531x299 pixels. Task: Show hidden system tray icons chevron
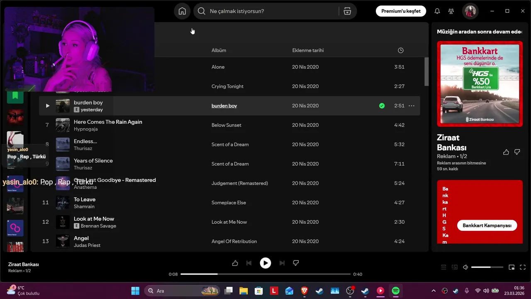point(434,291)
